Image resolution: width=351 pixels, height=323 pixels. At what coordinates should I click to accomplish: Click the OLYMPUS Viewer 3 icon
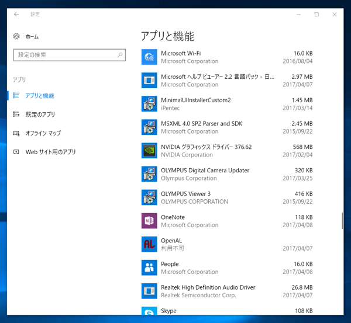pos(149,197)
